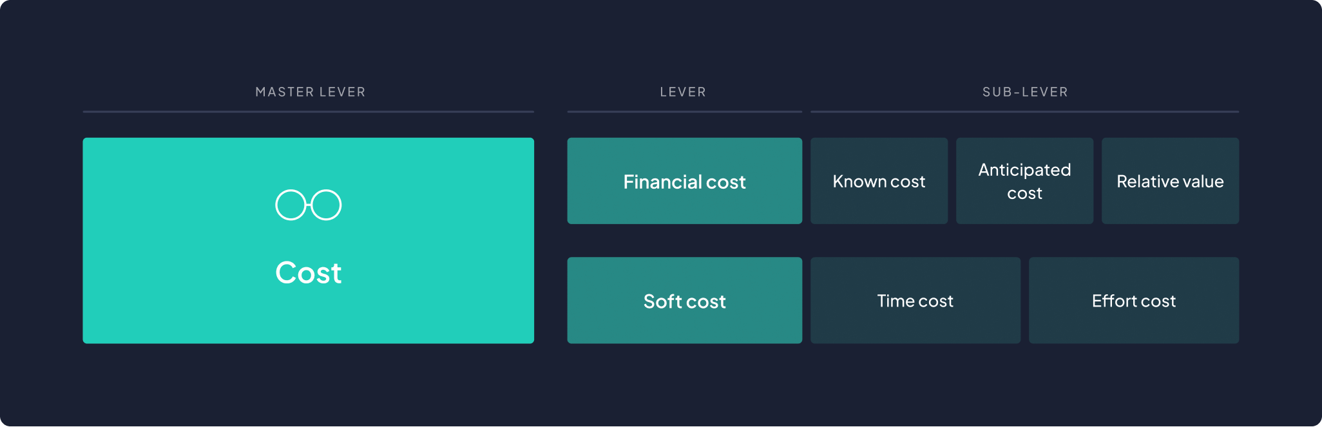The image size is (1322, 427).
Task: Click the LEVER column heading
Action: coord(683,92)
